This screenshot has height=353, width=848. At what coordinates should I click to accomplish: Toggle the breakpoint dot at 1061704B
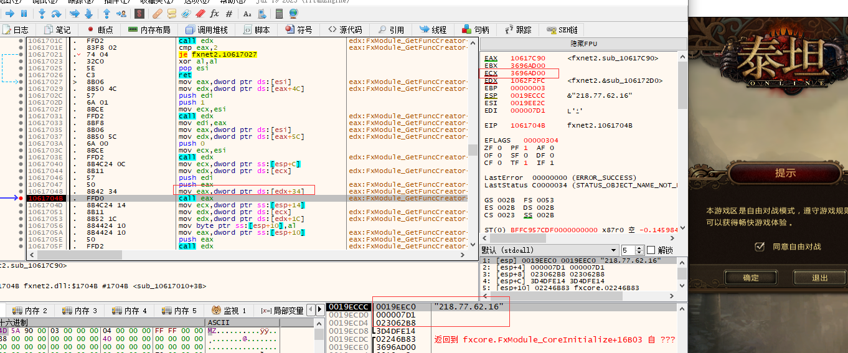point(21,198)
